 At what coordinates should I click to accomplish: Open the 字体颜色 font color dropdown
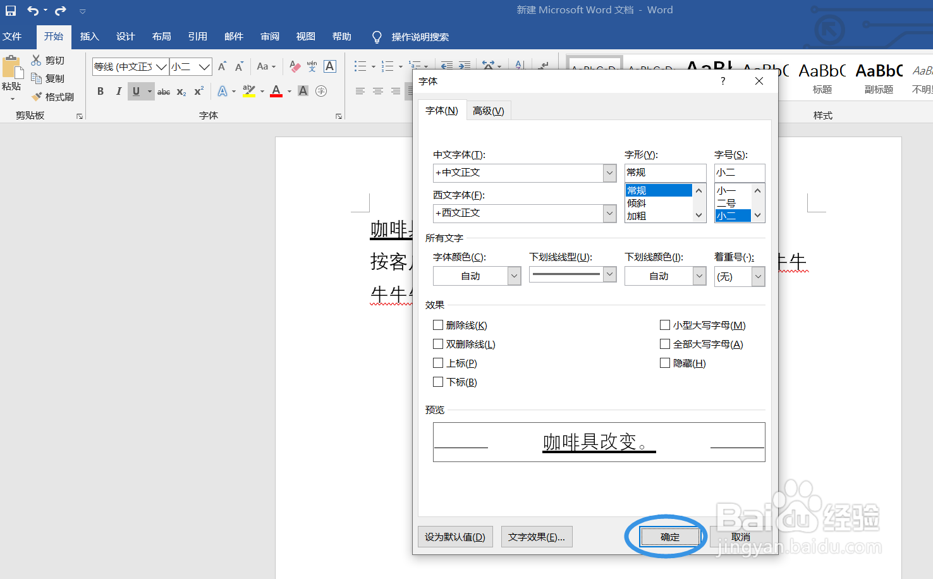[x=514, y=276]
